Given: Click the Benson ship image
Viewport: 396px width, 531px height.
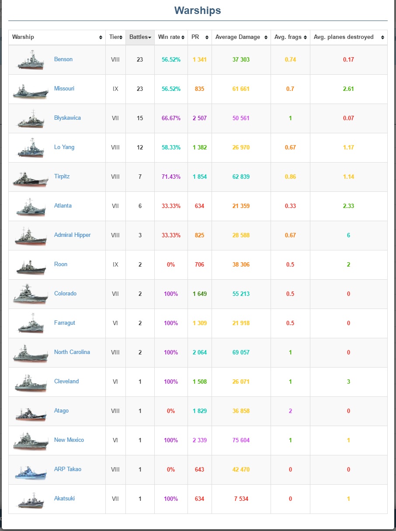Looking at the screenshot, I should pos(31,60).
